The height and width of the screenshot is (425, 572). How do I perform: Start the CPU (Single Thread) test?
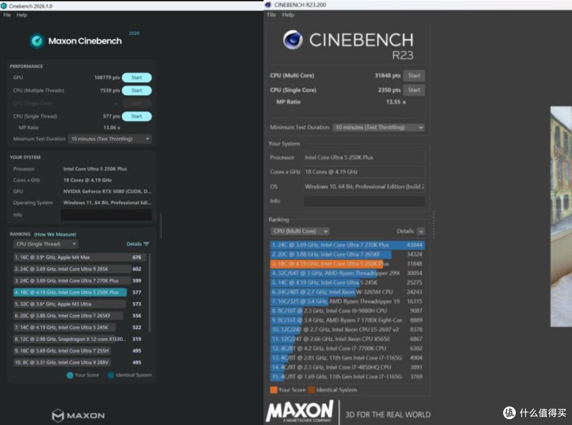[137, 116]
